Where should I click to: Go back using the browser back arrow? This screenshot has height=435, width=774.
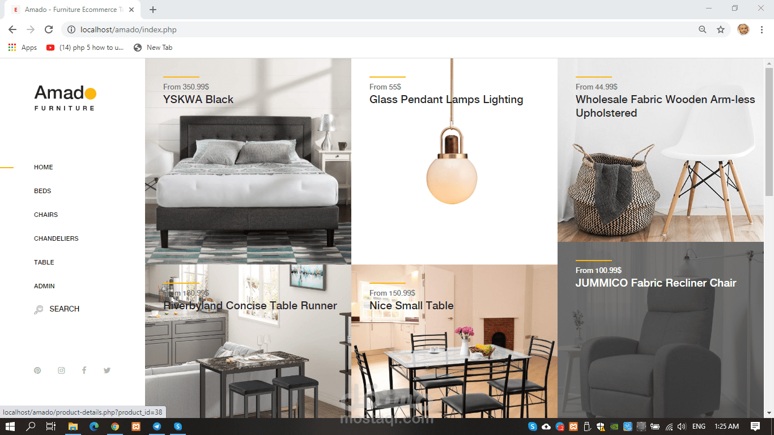coord(12,29)
